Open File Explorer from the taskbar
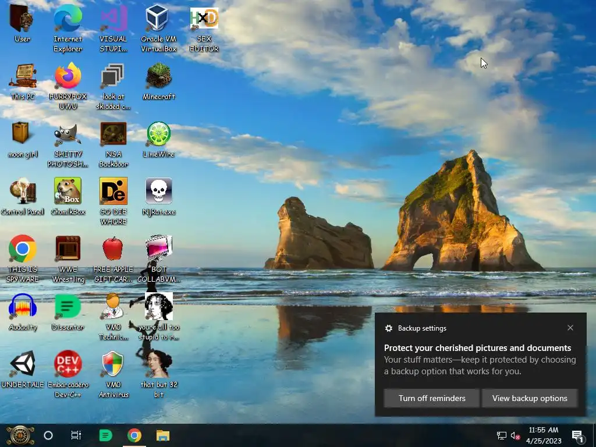Screen dimensions: 596x447 [x=163, y=435]
